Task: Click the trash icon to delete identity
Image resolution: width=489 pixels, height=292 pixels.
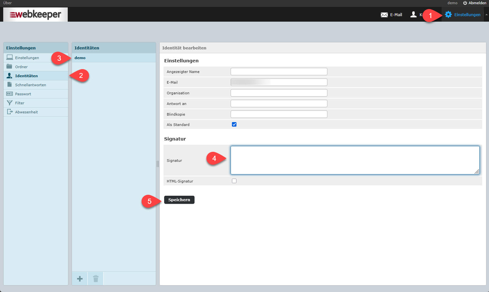Action: click(x=96, y=279)
